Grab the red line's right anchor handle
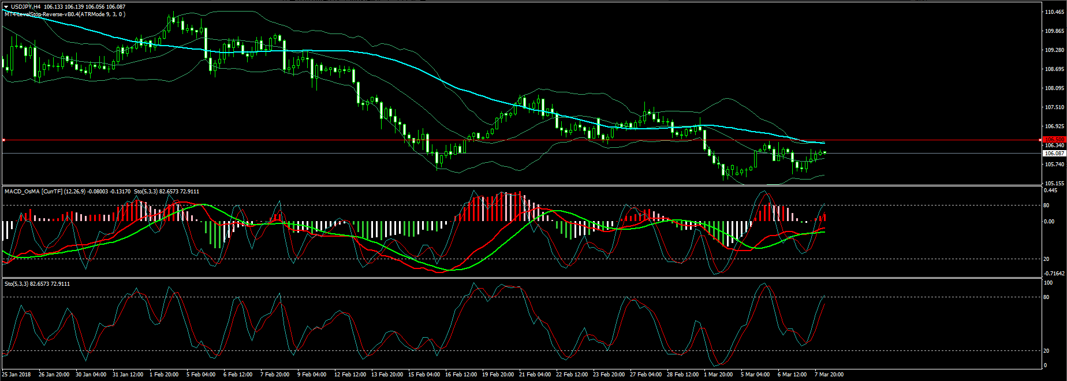1067x381 pixels. (x=1040, y=140)
